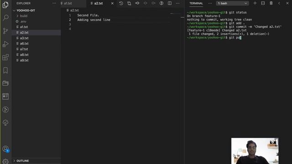The image size is (292, 164).
Task: Click editor line 'Second File.'
Action: click(88, 15)
